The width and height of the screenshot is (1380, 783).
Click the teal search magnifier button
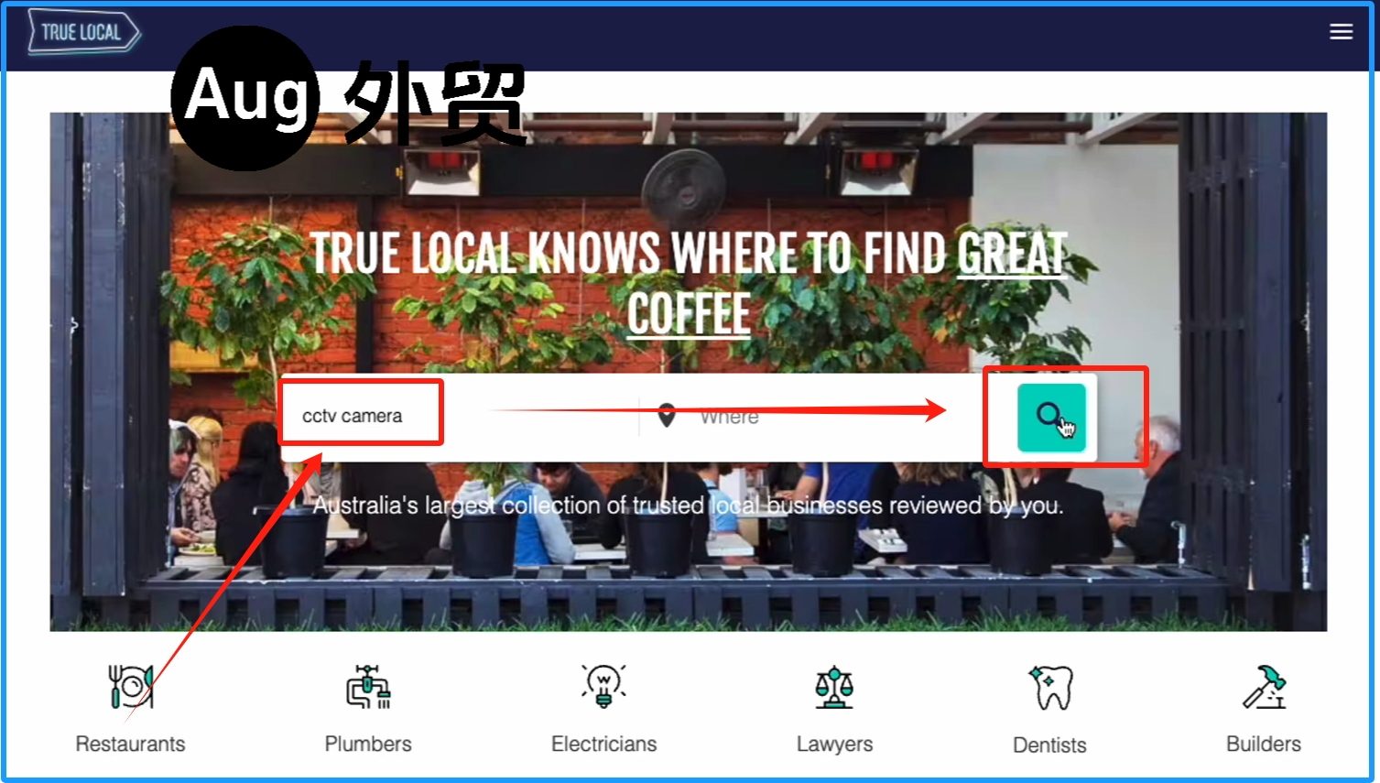(x=1051, y=418)
